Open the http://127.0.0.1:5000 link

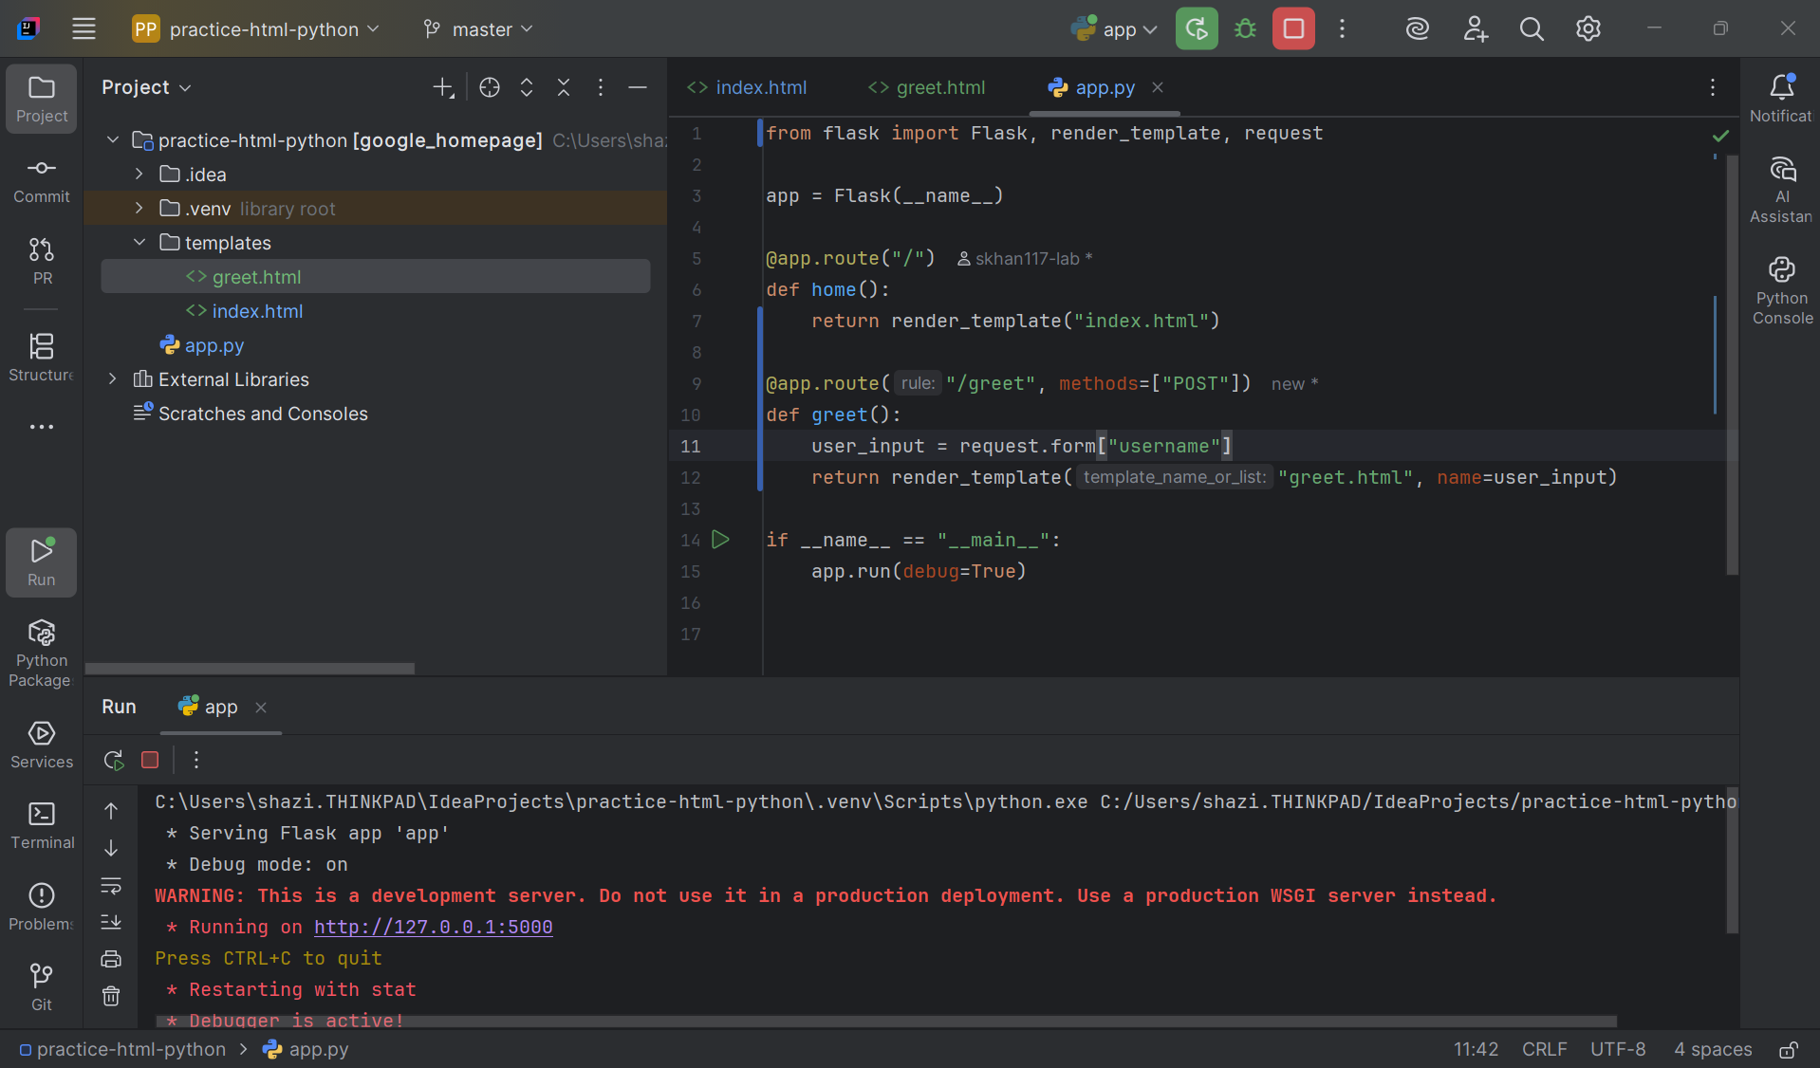pos(434,927)
